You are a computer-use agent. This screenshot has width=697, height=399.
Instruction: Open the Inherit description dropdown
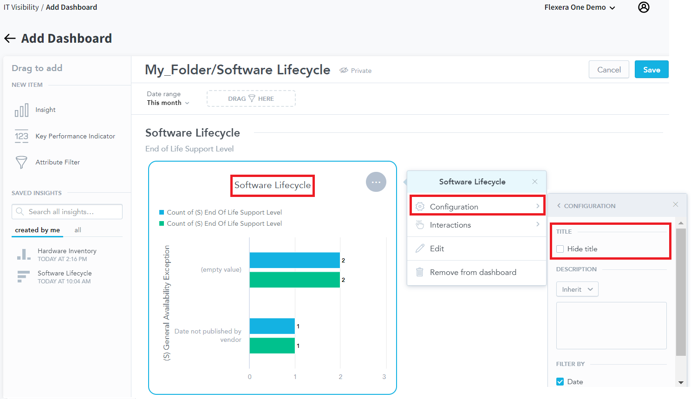coord(577,289)
